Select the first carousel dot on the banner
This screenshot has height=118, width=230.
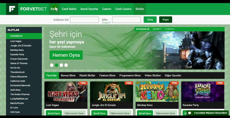52,65
